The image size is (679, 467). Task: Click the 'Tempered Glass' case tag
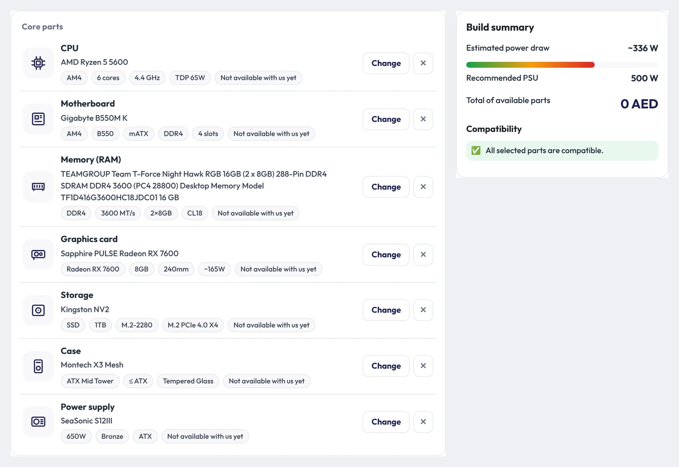click(188, 381)
